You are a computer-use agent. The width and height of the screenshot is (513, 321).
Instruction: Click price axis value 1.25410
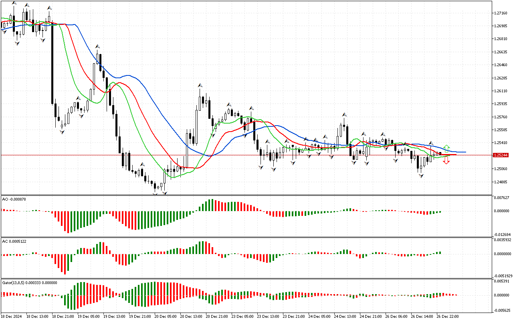pyautogui.click(x=501, y=143)
